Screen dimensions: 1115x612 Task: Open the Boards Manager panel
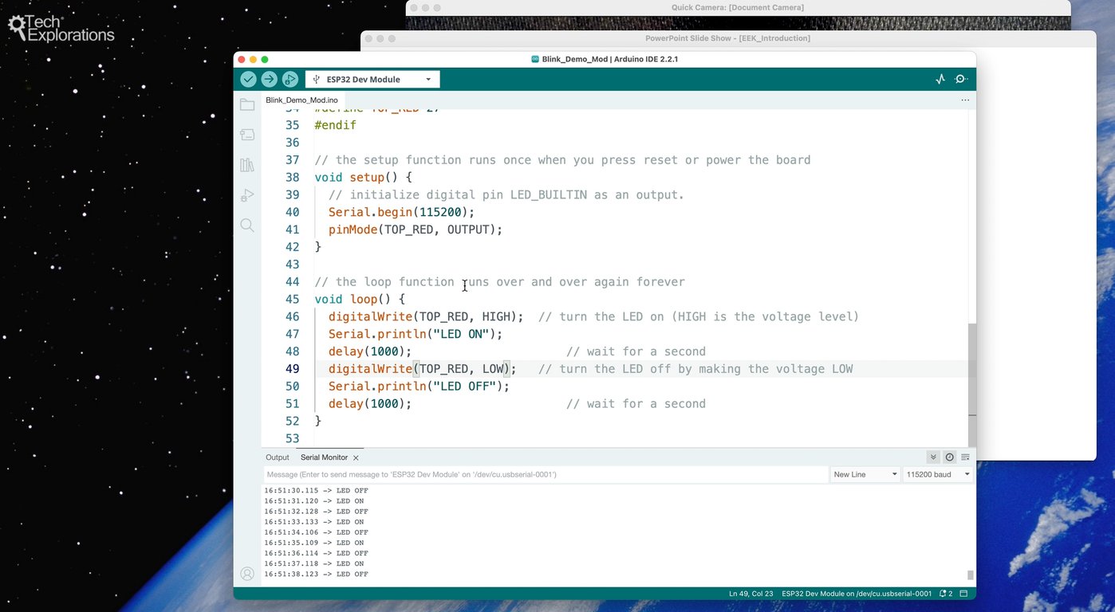point(247,135)
